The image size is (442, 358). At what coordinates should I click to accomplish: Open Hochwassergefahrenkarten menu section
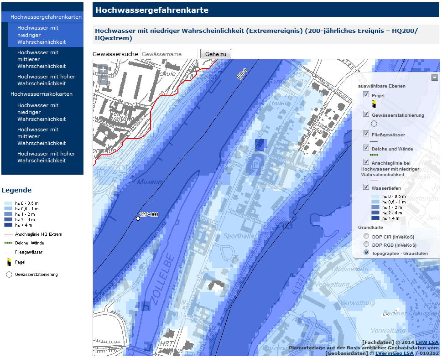coord(46,17)
